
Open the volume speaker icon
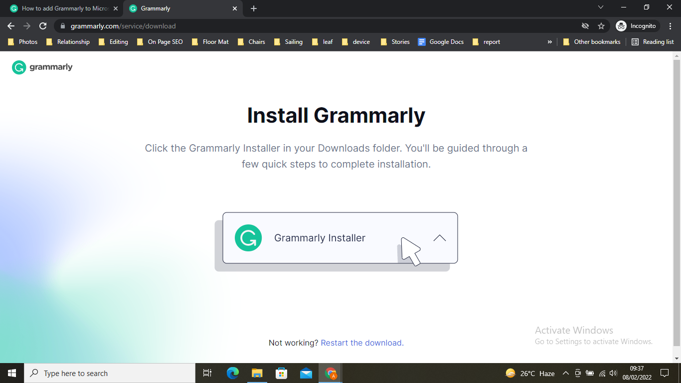(613, 373)
